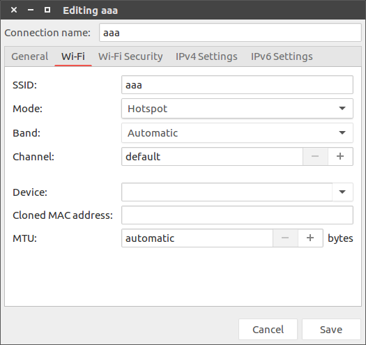
Task: Click into the SSID input field
Action: point(237,85)
